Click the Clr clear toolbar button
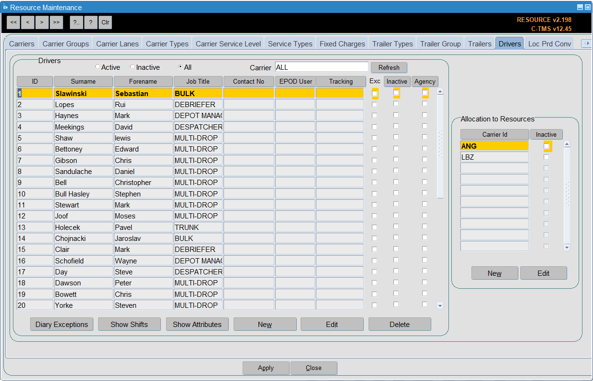This screenshot has height=381, width=593. (x=105, y=22)
